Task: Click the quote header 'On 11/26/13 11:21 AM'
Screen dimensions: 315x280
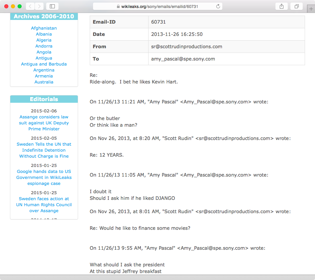Action: click(179, 102)
